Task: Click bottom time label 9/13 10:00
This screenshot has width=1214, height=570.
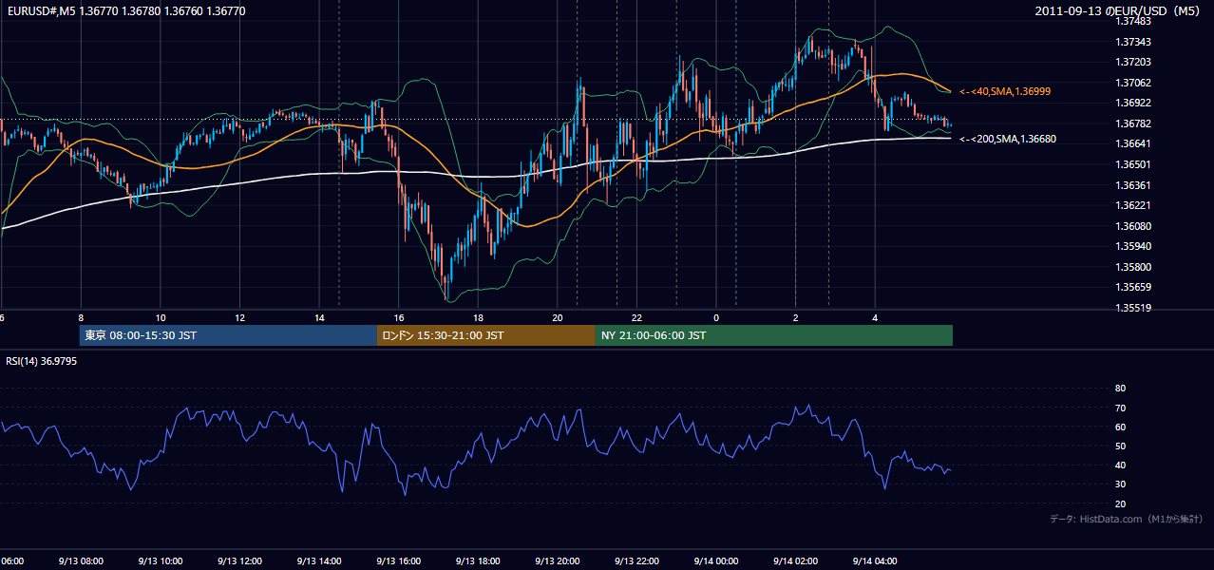Action: [161, 561]
